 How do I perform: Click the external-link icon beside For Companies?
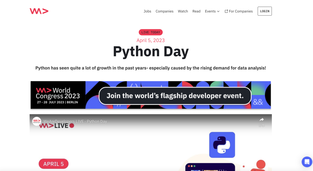[x=226, y=11]
